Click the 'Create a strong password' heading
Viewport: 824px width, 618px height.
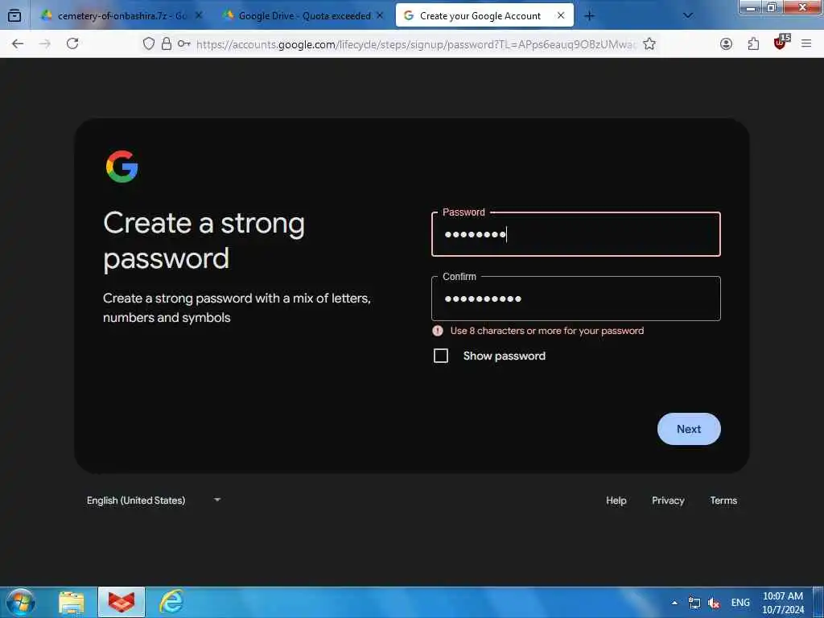click(204, 241)
